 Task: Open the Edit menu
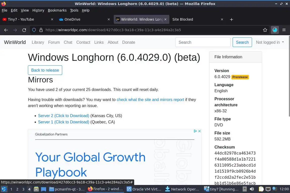pyautogui.click(x=14, y=10)
